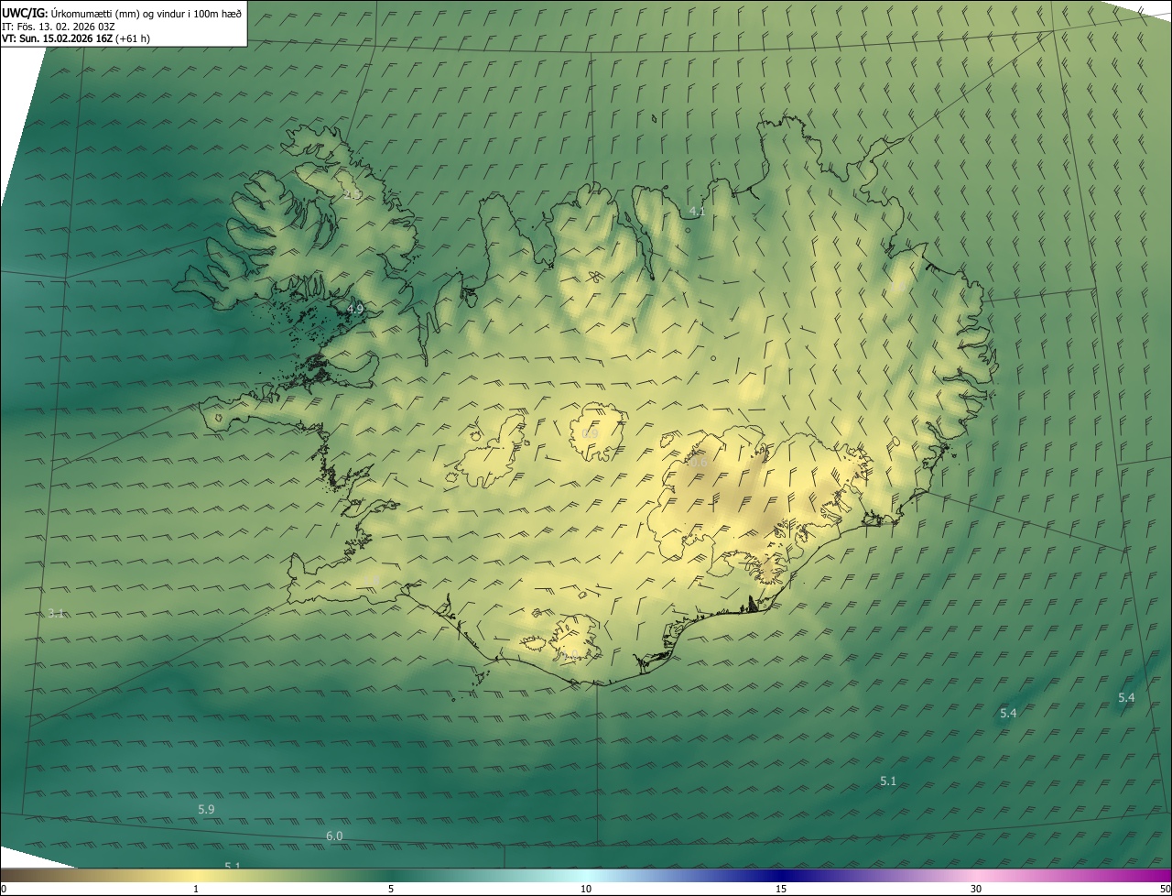Viewport: 1172px width, 896px height.
Task: Click the '5.4' label nearest the right map edge
Action: click(x=1126, y=698)
